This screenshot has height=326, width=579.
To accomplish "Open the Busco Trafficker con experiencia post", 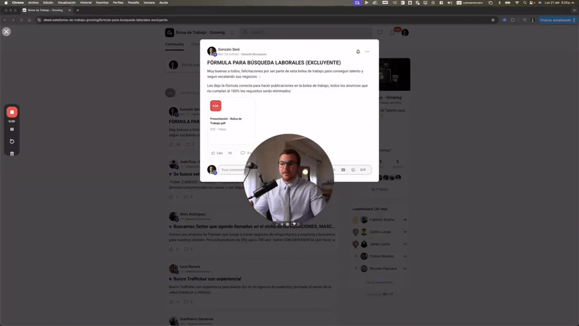I will click(x=207, y=279).
